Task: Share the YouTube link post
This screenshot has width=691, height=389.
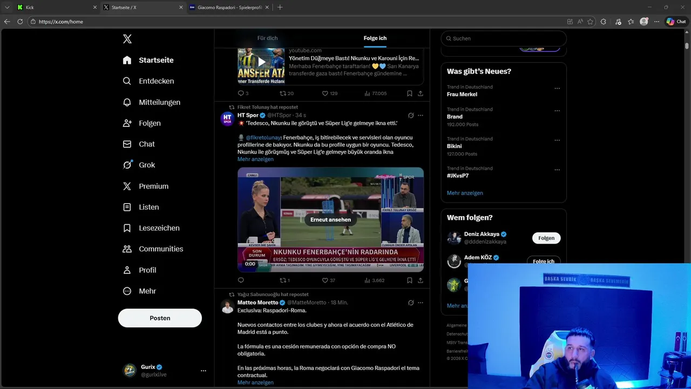Action: point(421,93)
